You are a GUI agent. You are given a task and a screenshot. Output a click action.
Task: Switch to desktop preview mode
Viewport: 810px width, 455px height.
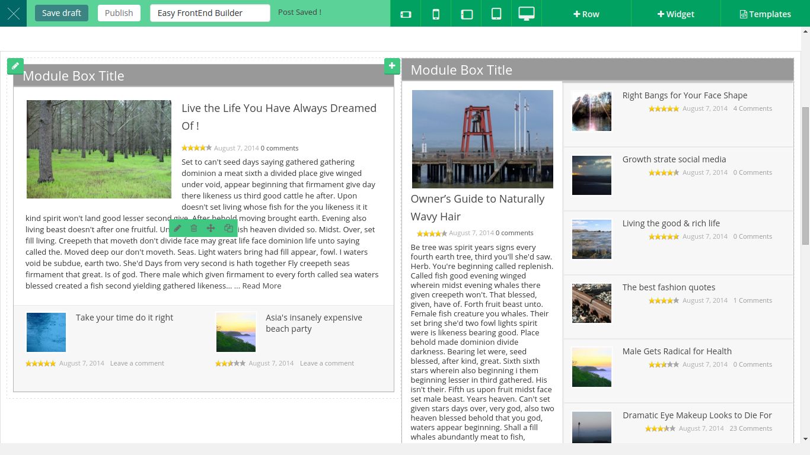pyautogui.click(x=526, y=14)
